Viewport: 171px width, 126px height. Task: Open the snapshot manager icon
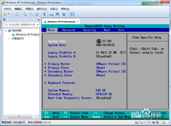coord(37,14)
